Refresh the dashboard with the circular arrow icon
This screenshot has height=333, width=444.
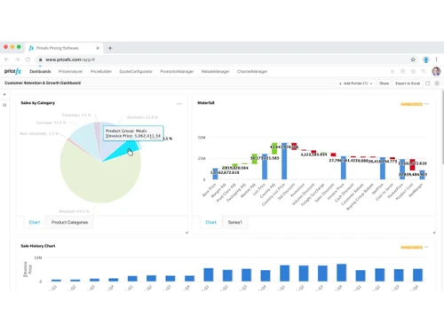[x=427, y=83]
